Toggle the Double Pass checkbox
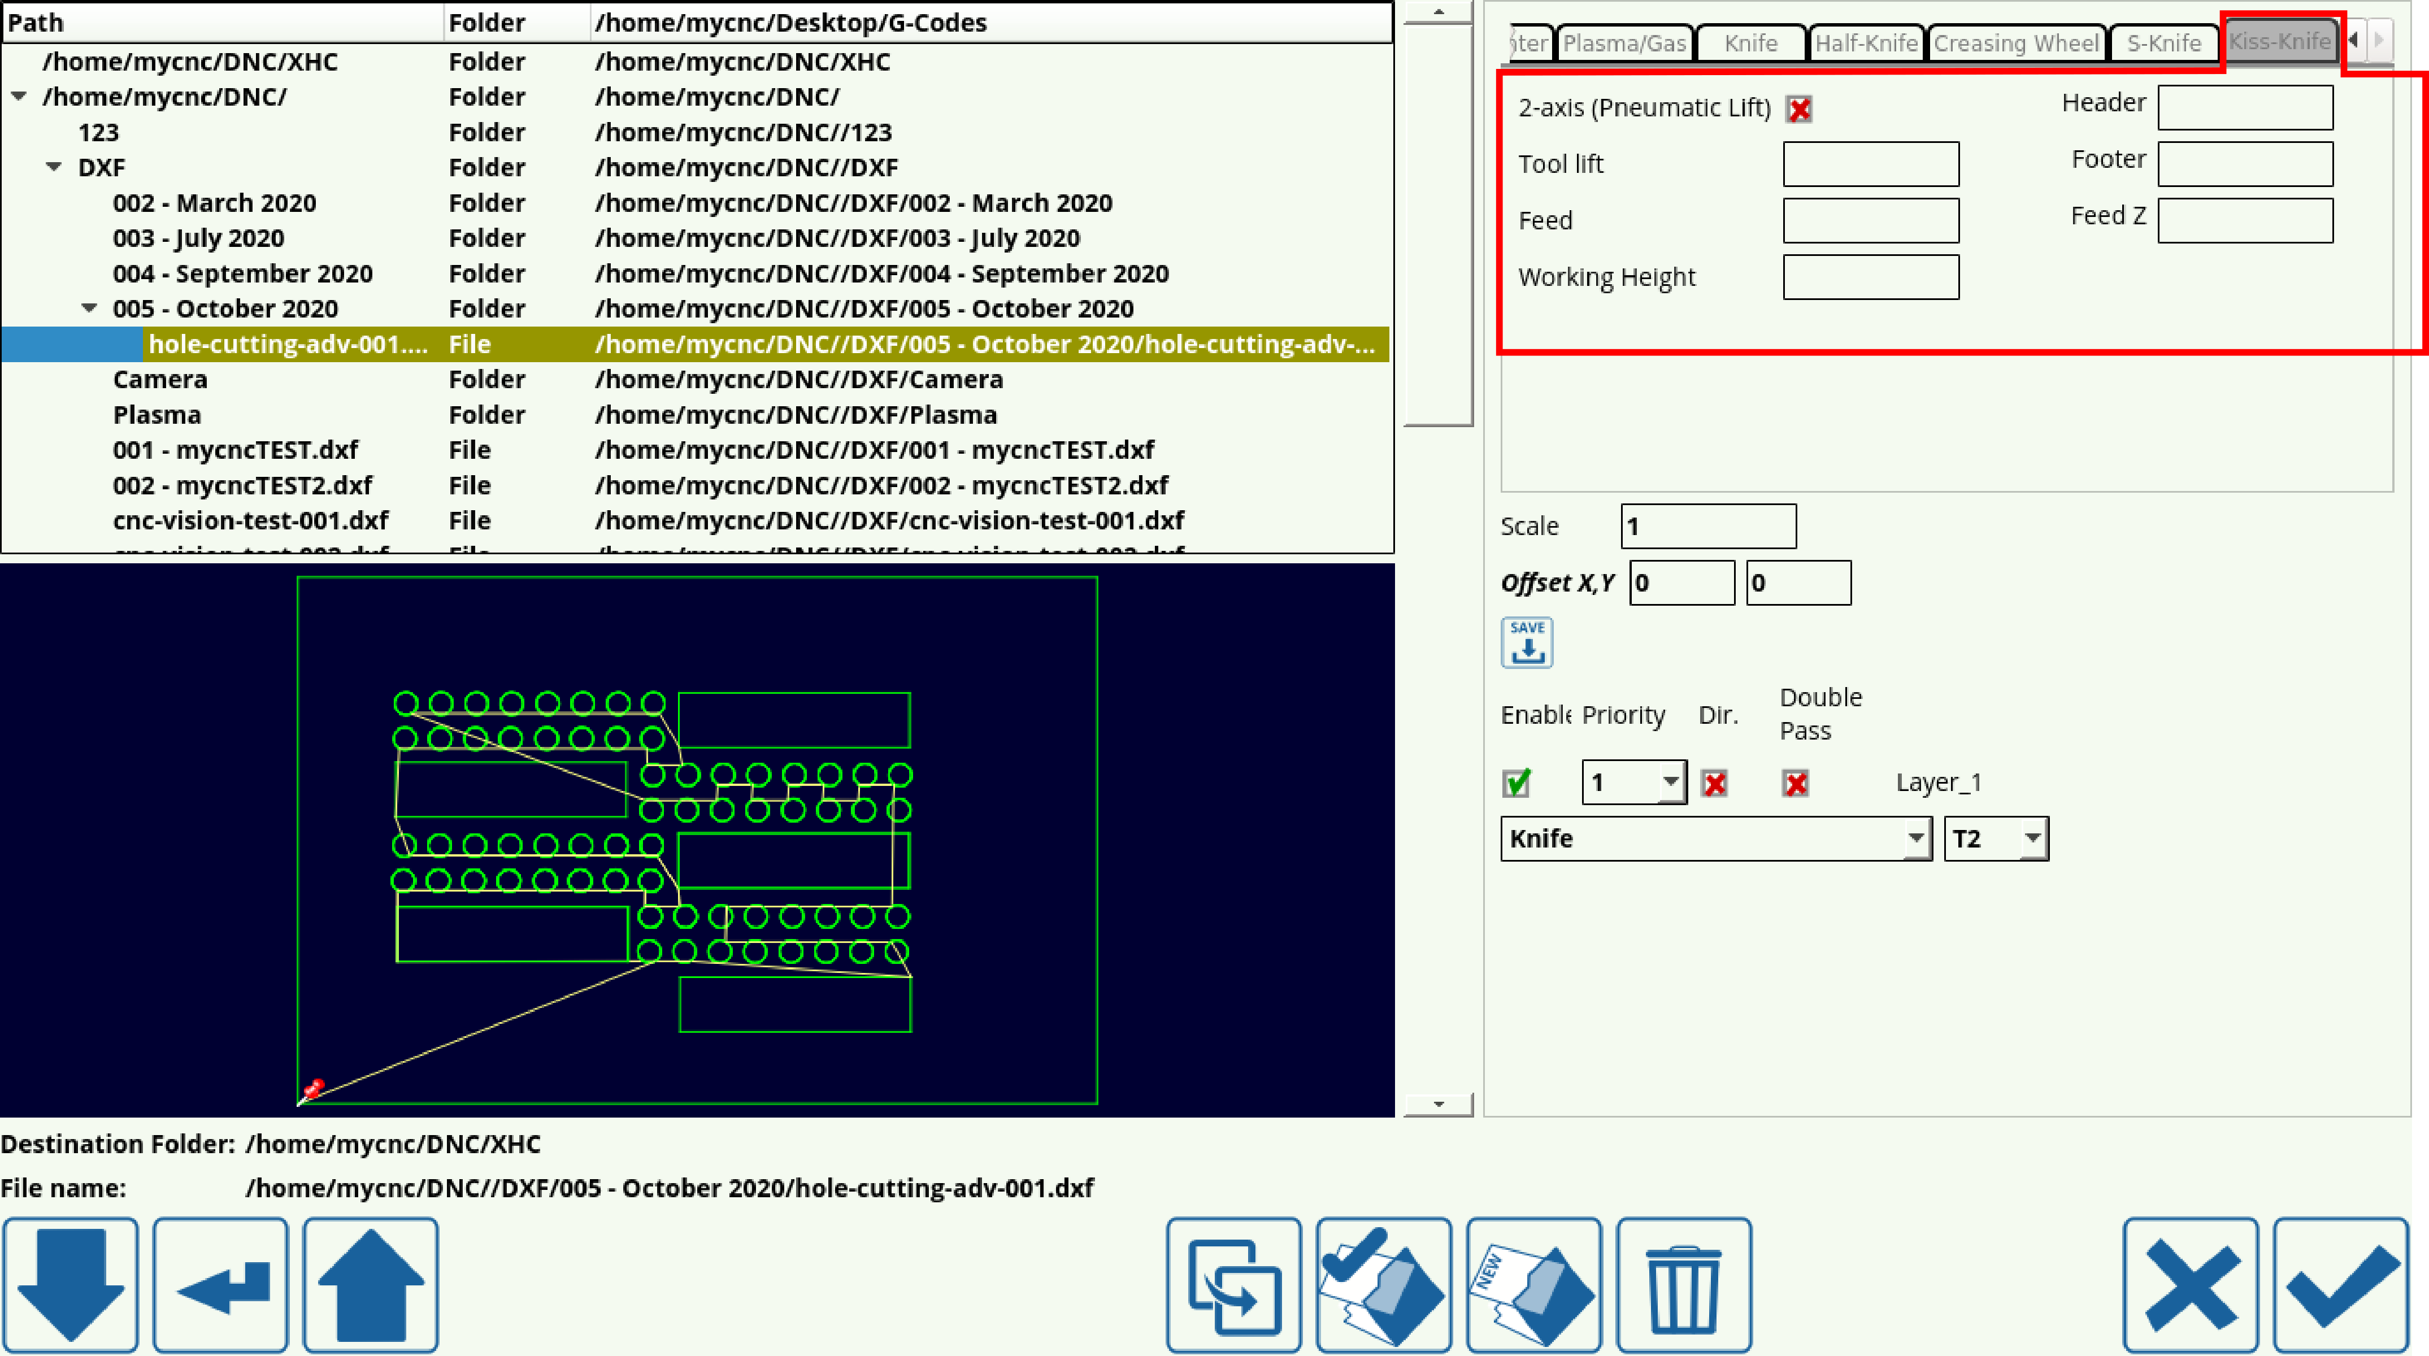2429x1356 pixels. tap(1796, 783)
